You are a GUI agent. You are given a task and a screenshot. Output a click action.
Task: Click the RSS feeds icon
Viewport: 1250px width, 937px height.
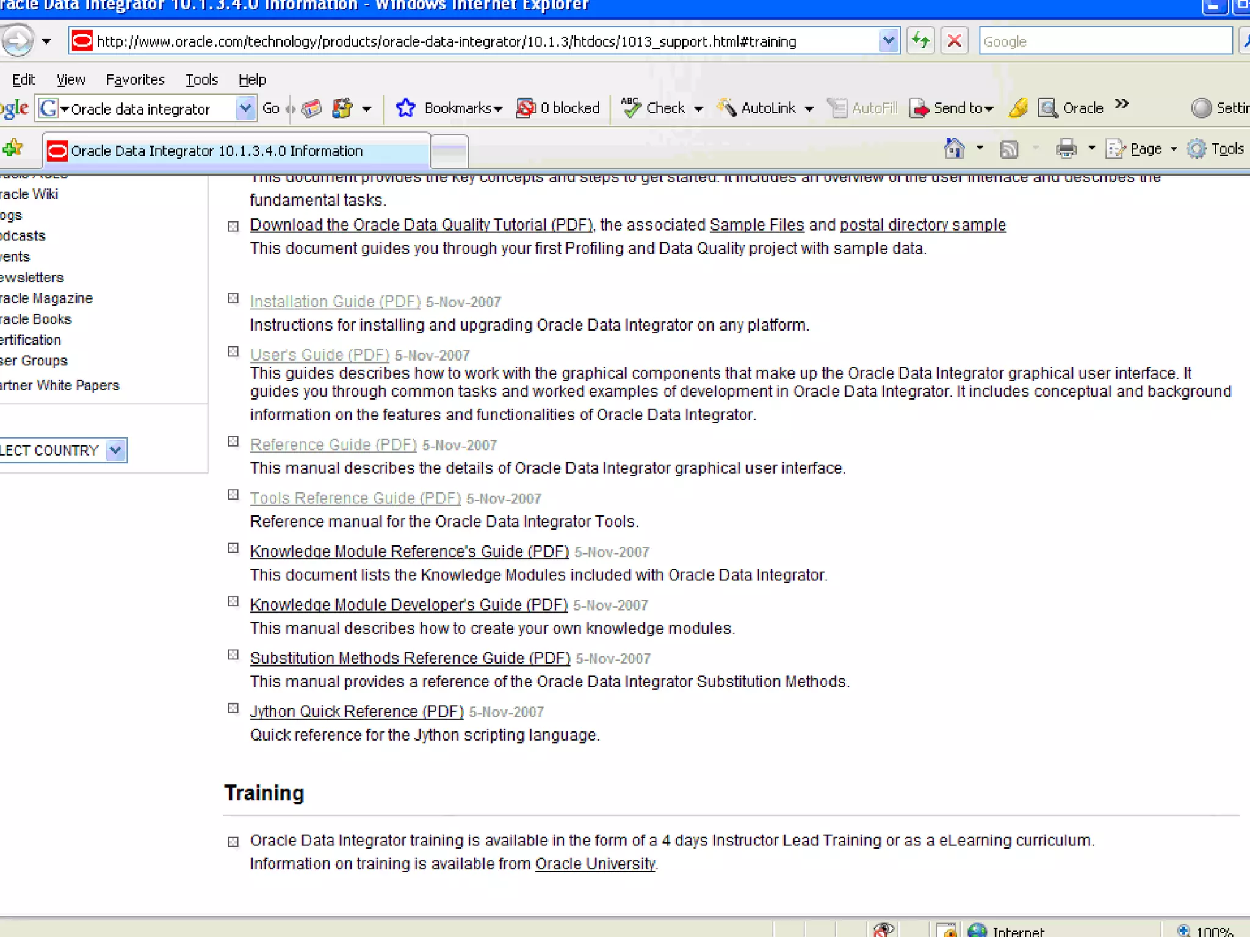pos(1008,149)
